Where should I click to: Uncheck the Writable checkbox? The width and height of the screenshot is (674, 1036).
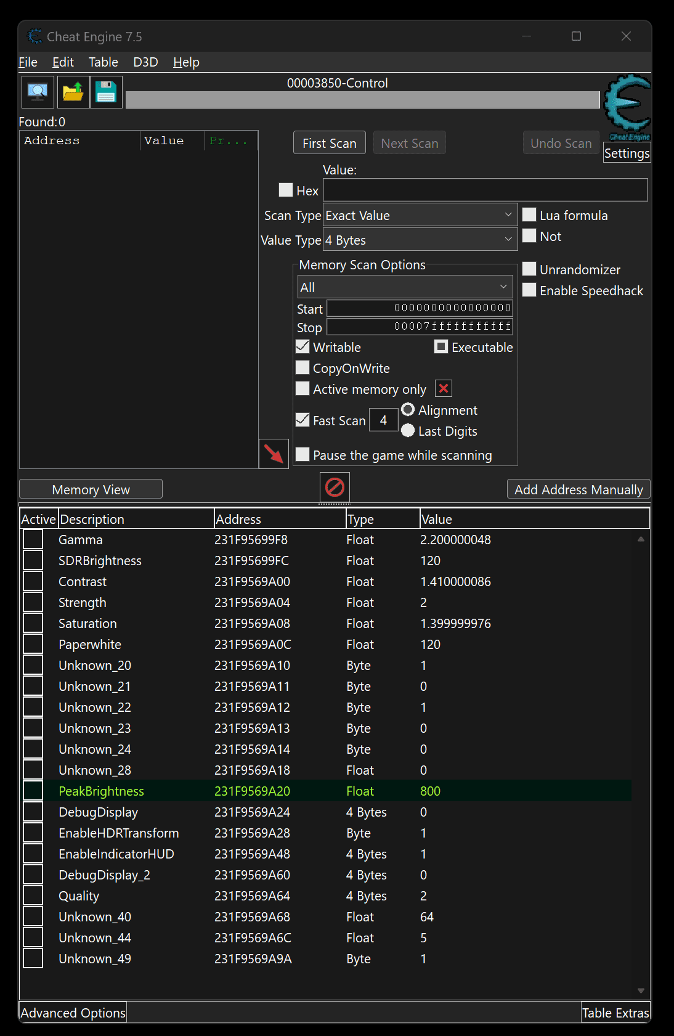(302, 346)
